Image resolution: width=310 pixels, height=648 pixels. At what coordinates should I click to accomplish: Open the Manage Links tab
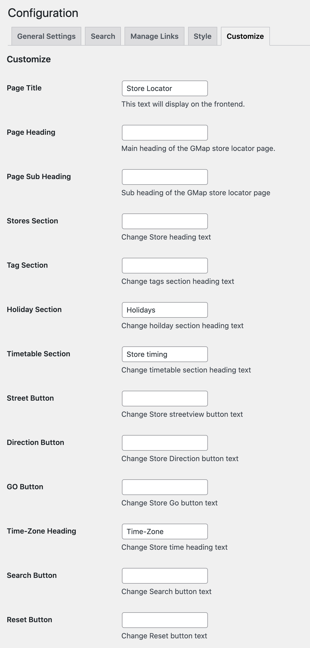point(154,36)
